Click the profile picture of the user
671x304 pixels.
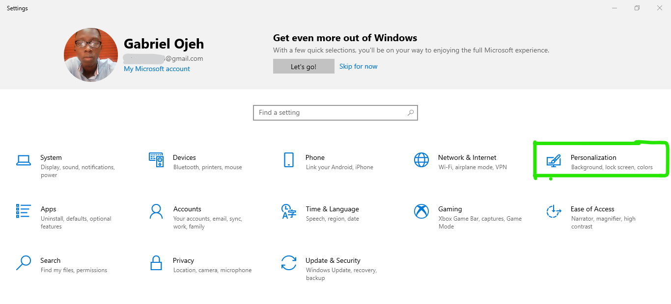[91, 55]
